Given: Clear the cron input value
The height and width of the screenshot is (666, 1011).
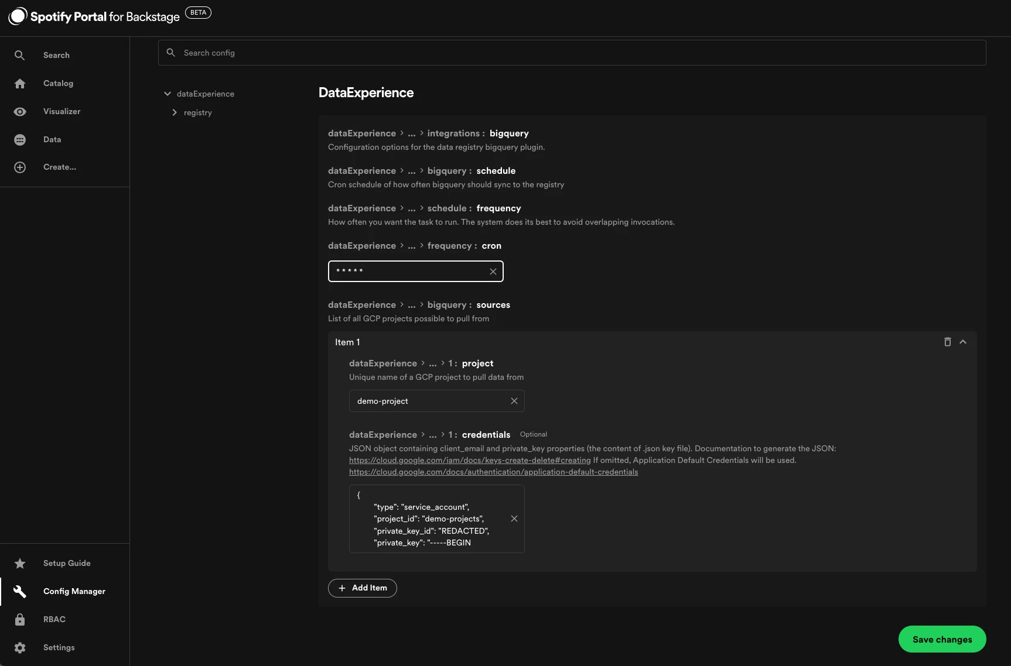Looking at the screenshot, I should (493, 271).
